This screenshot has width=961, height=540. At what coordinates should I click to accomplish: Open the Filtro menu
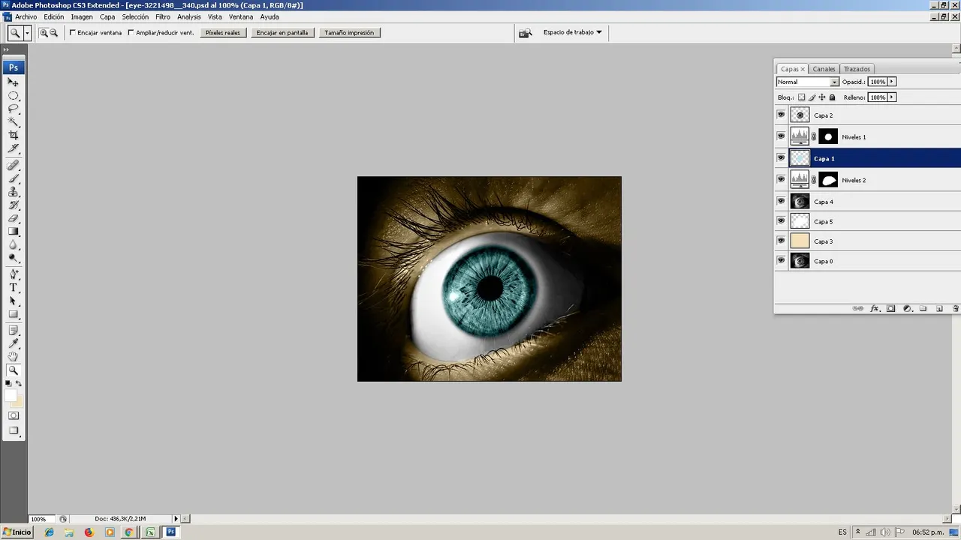click(163, 16)
